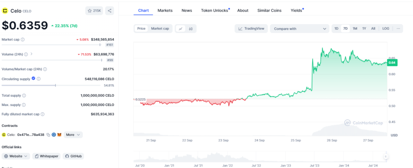Image resolution: width=413 pixels, height=168 pixels.
Task: Click the blue shield icon beside contract
Action: coord(54,135)
